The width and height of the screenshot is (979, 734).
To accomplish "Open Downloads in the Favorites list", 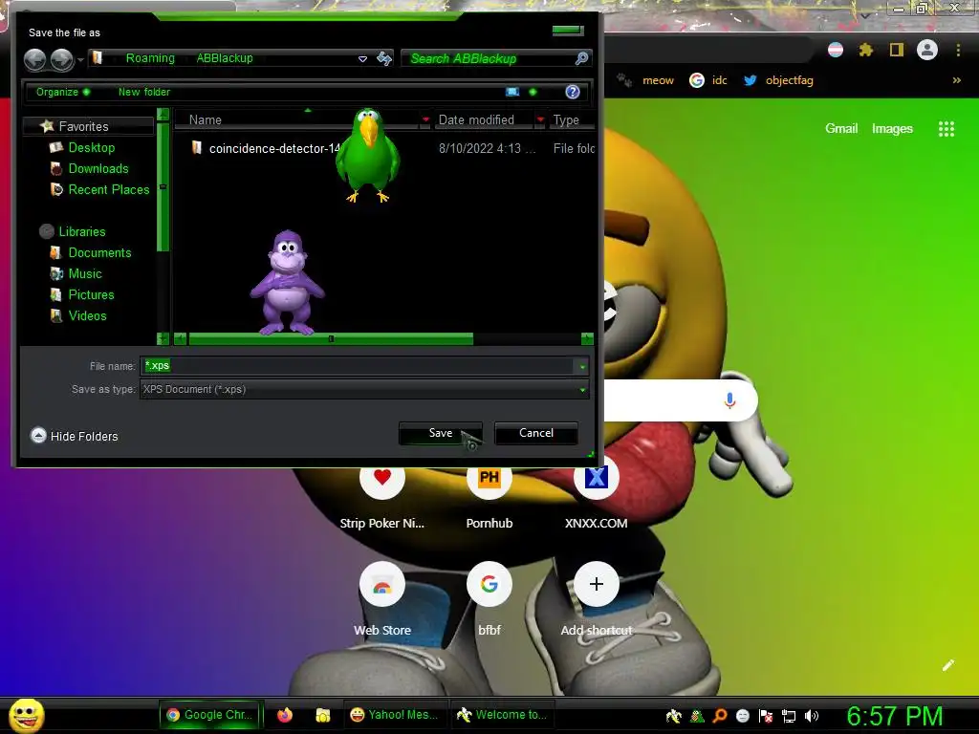I will point(98,168).
